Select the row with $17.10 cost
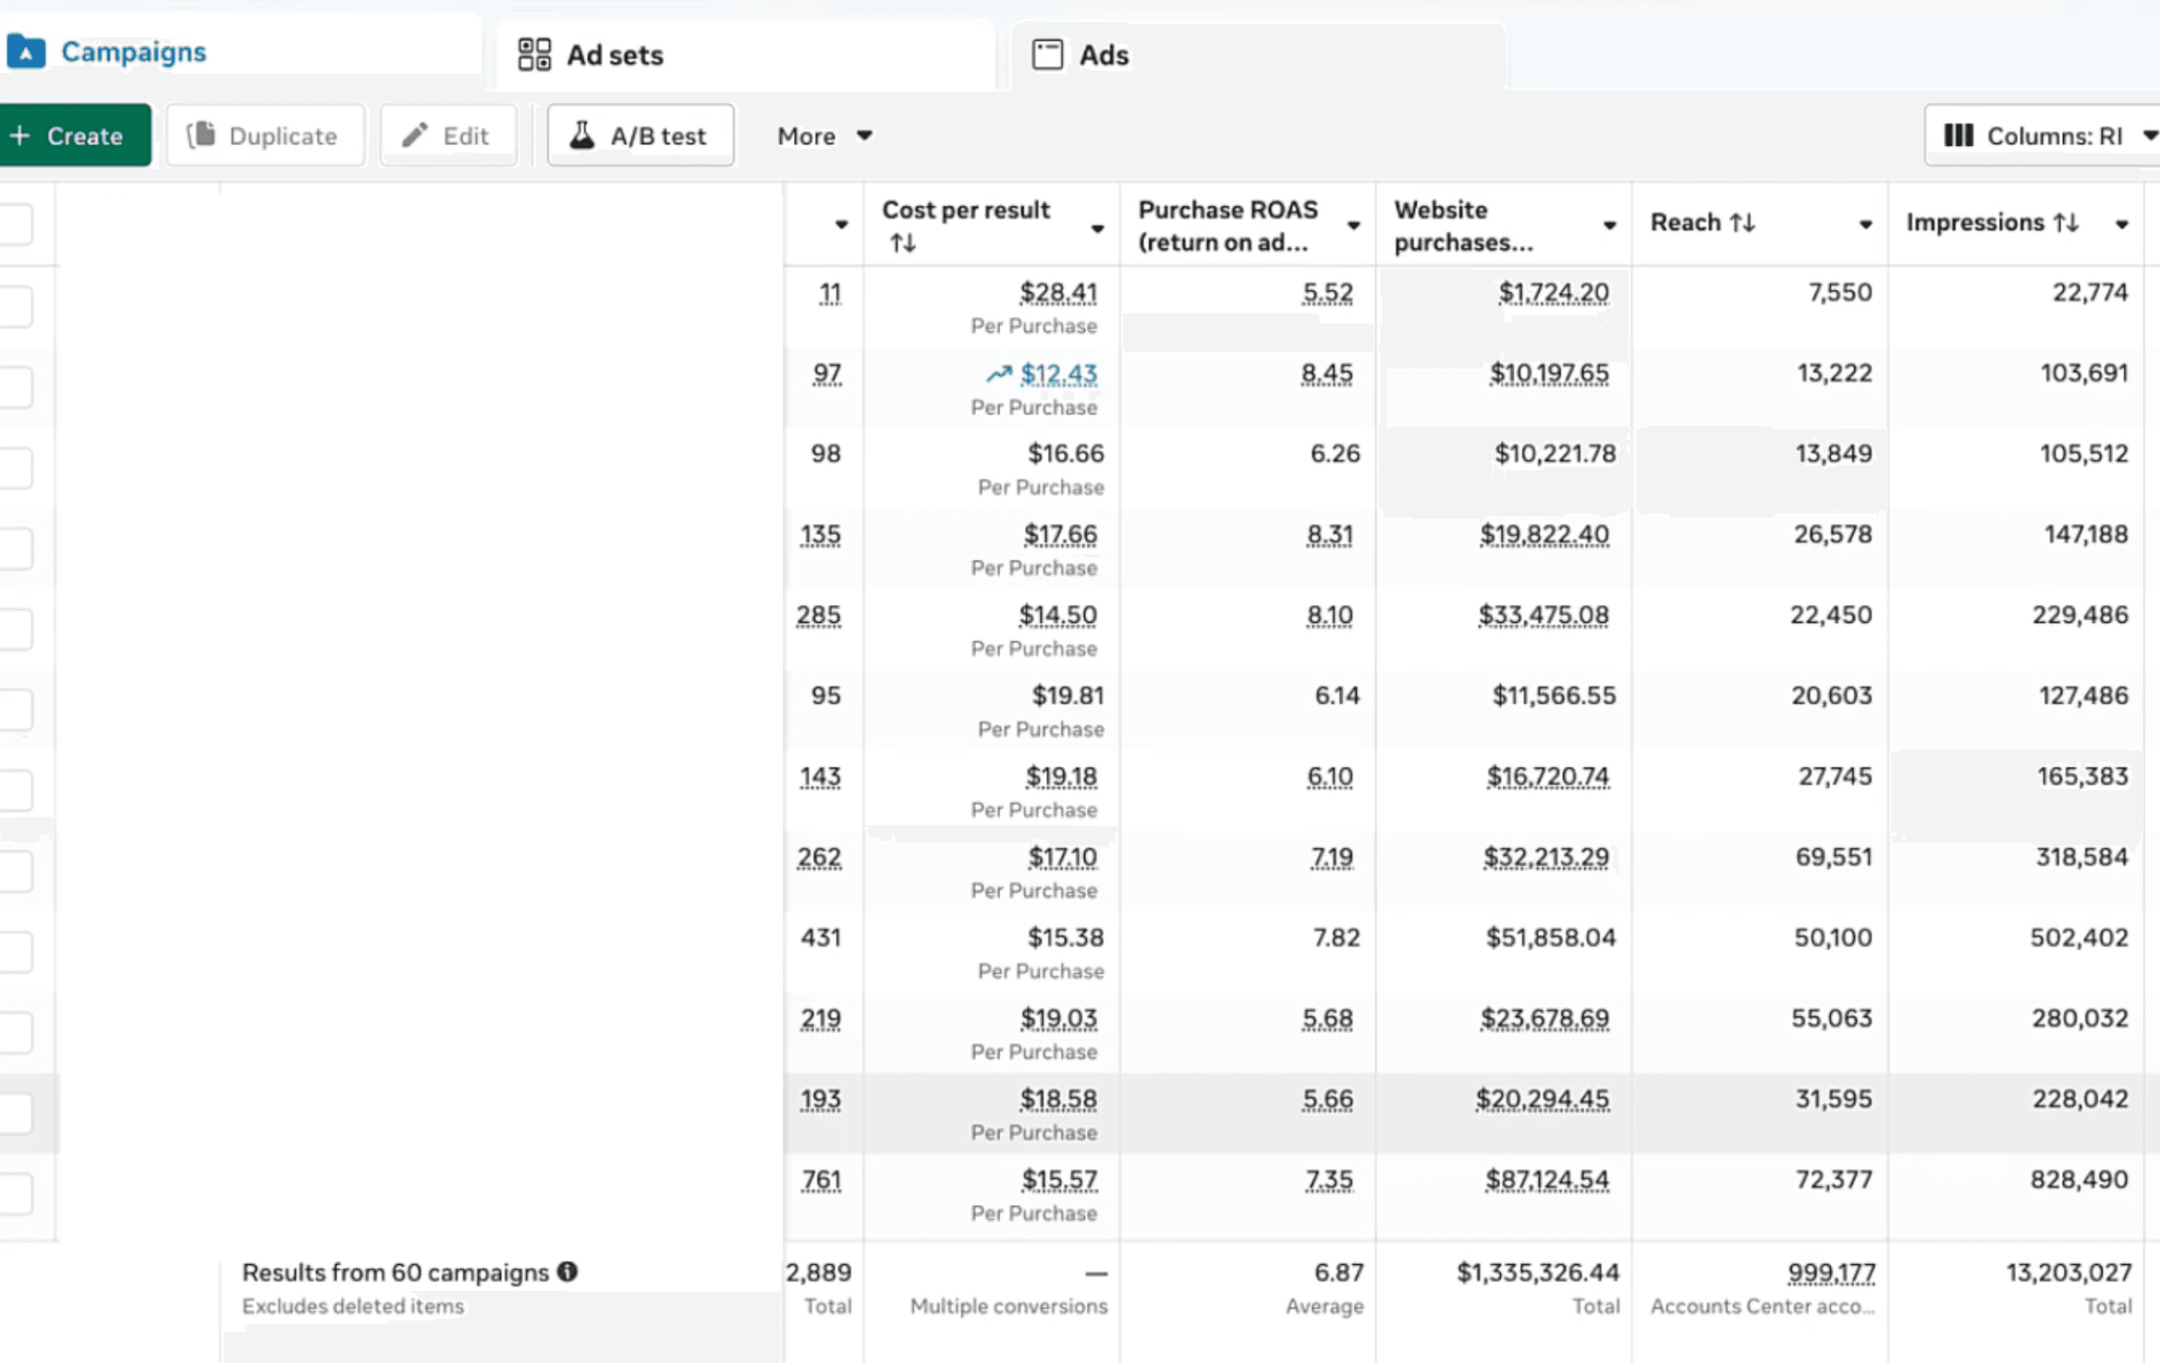Viewport: 2160px width, 1363px height. (x=16, y=871)
